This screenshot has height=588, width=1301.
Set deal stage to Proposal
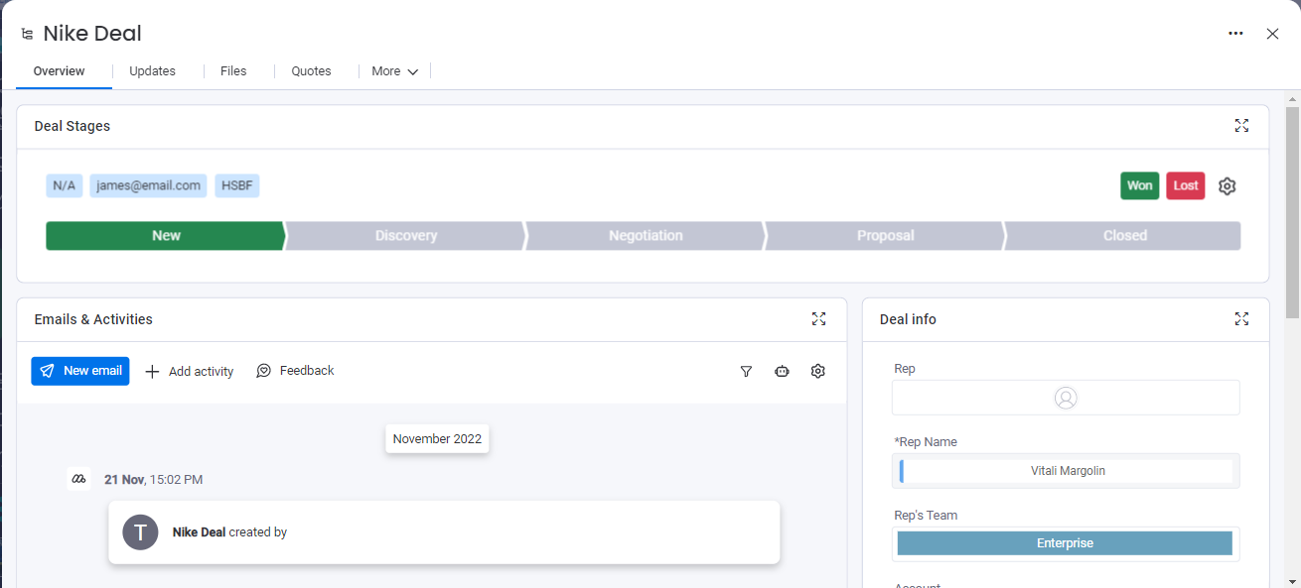click(x=885, y=236)
